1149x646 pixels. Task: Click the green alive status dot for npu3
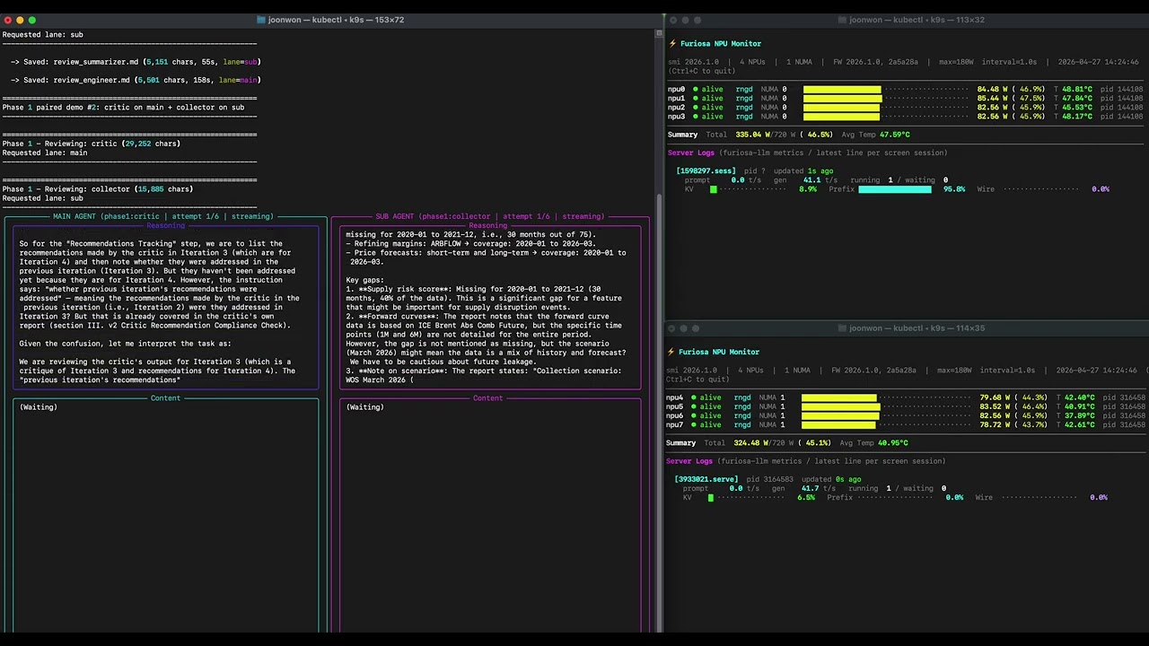tap(695, 117)
